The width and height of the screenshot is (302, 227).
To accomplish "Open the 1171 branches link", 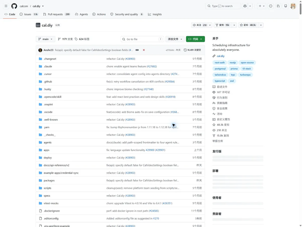I will (65, 39).
